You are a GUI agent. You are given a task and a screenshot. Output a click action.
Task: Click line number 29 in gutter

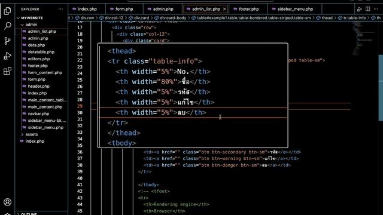click(80, 106)
